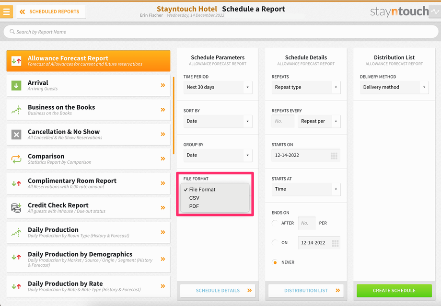Open the Repeat type dropdown

306,87
